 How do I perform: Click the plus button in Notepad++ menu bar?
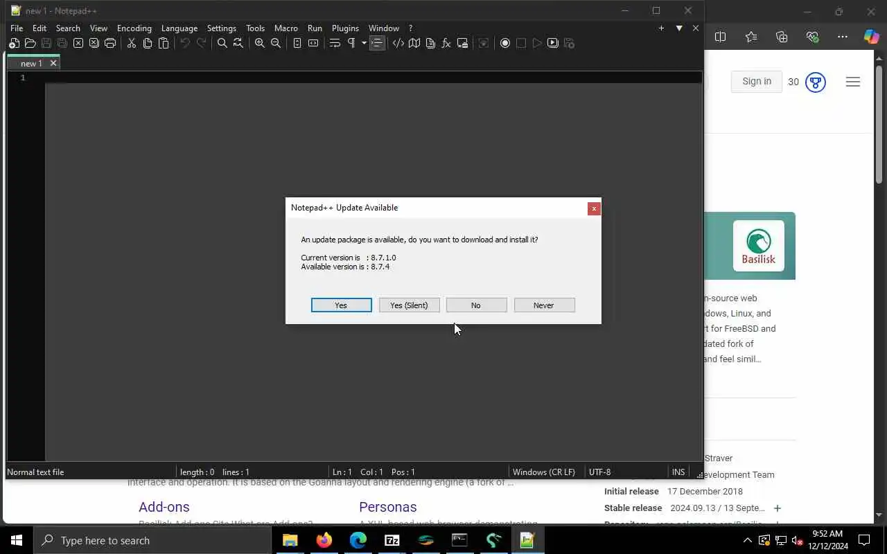(x=661, y=28)
